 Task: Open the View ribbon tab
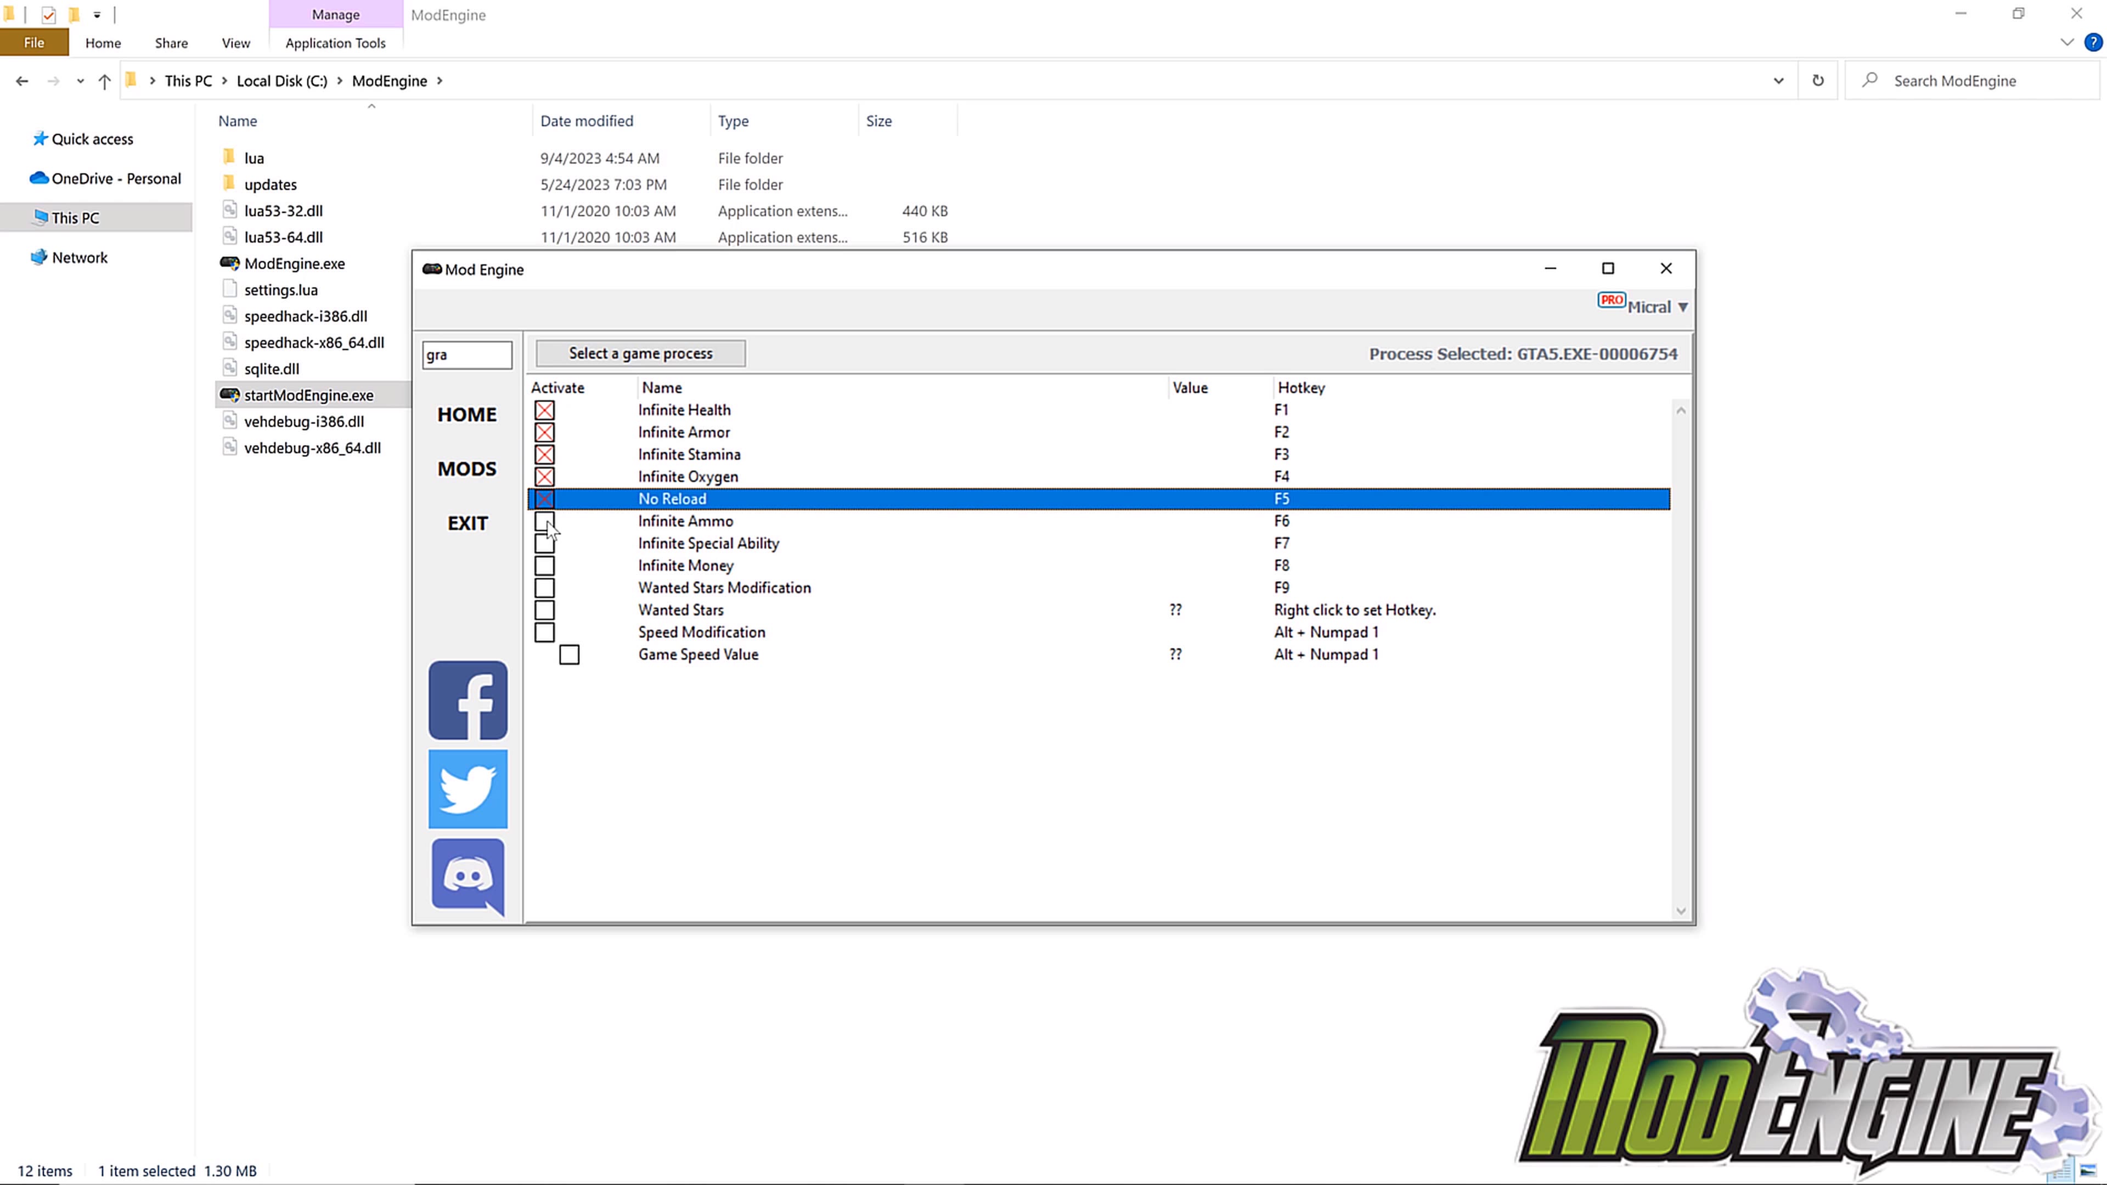pyautogui.click(x=235, y=43)
